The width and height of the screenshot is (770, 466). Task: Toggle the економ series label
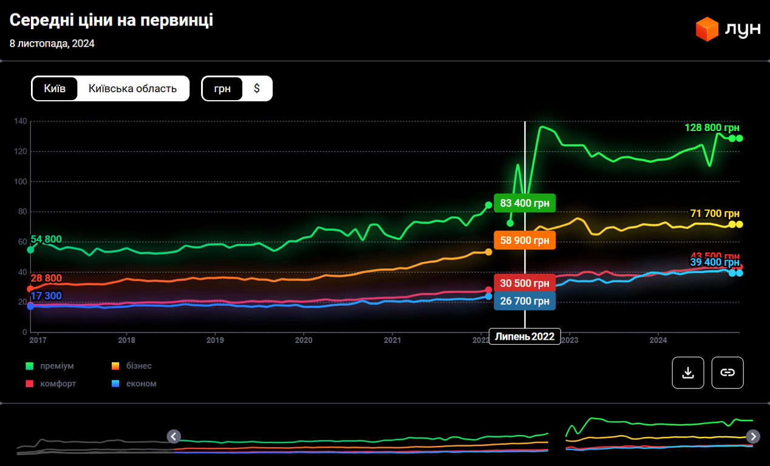pyautogui.click(x=141, y=383)
